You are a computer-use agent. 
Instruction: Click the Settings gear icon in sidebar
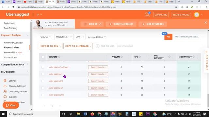tap(5, 81)
